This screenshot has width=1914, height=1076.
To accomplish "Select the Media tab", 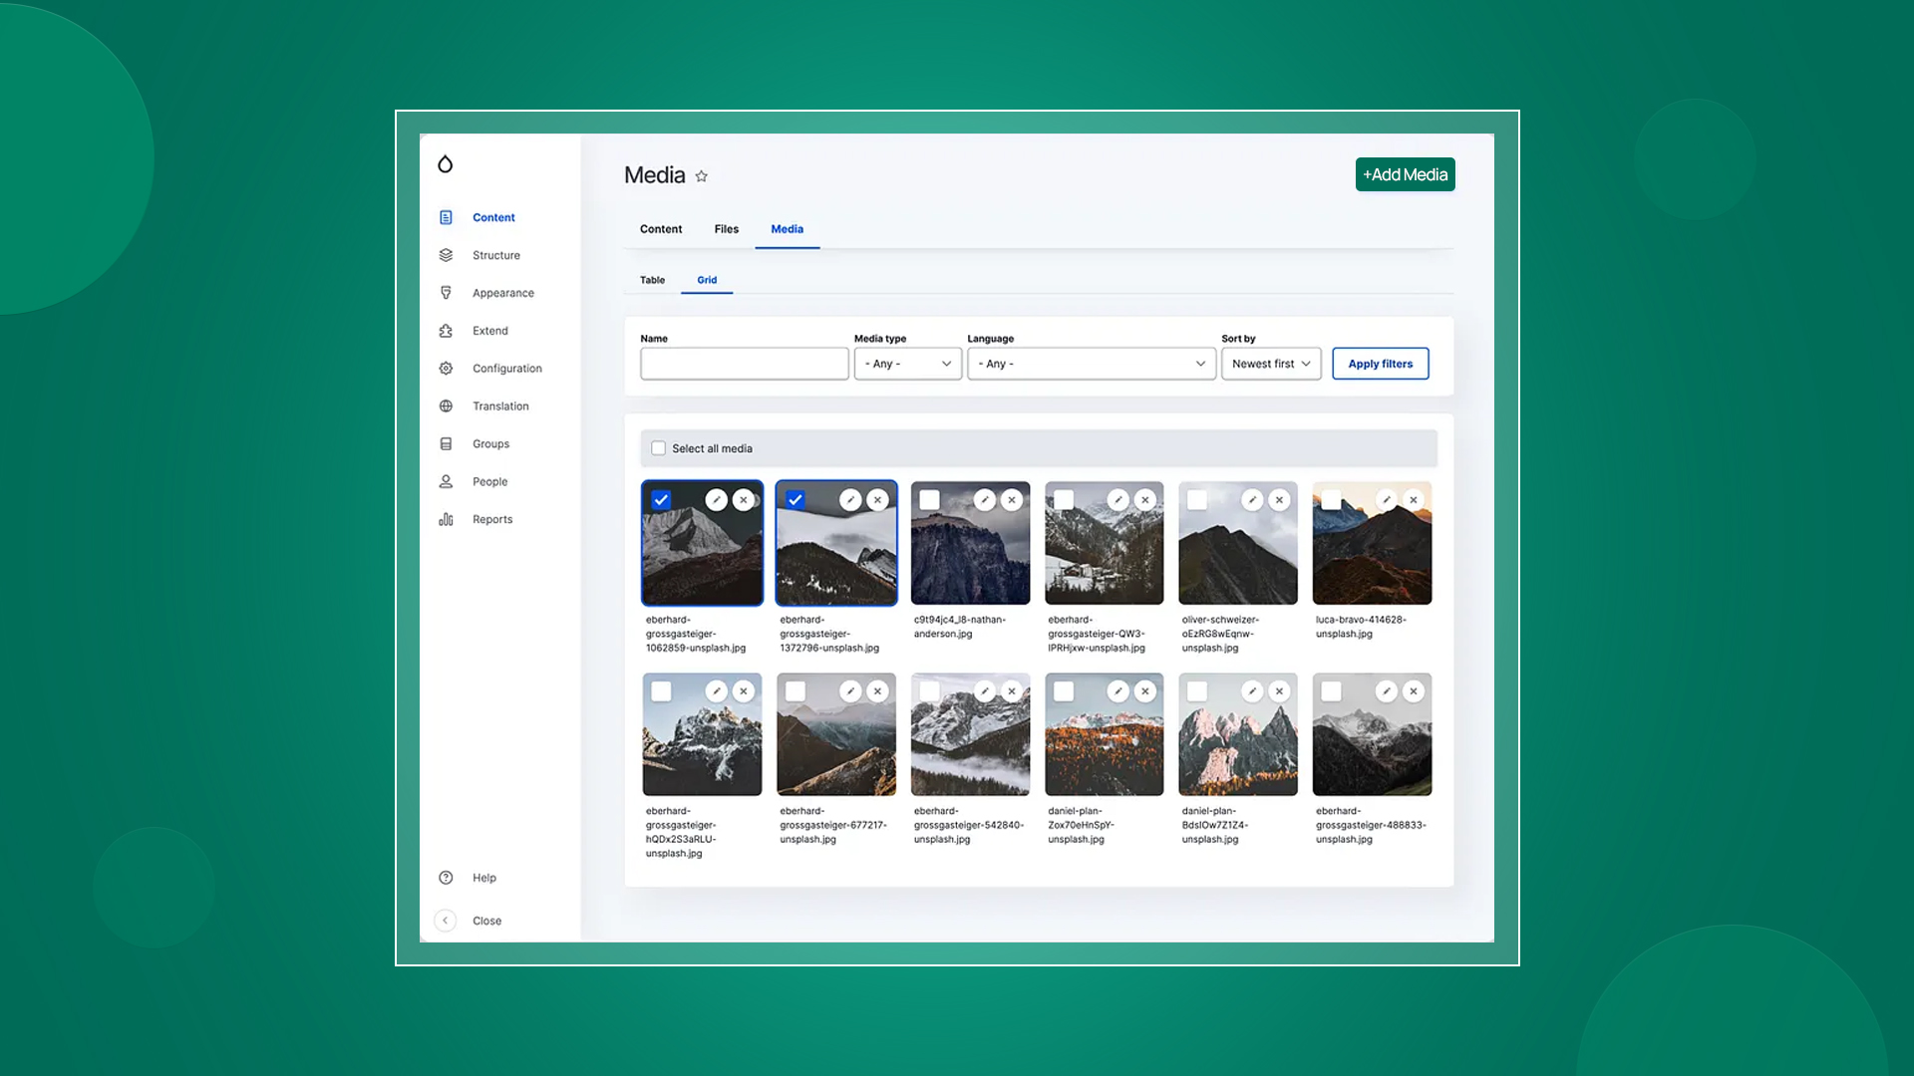I will [787, 229].
